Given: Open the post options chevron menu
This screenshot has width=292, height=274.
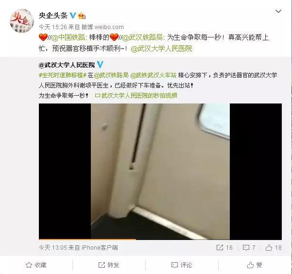Looking at the screenshot, I should tap(278, 11).
